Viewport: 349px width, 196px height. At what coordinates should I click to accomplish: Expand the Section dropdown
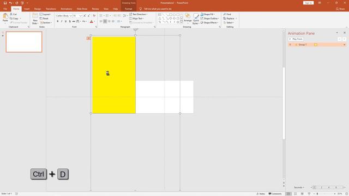46,23
